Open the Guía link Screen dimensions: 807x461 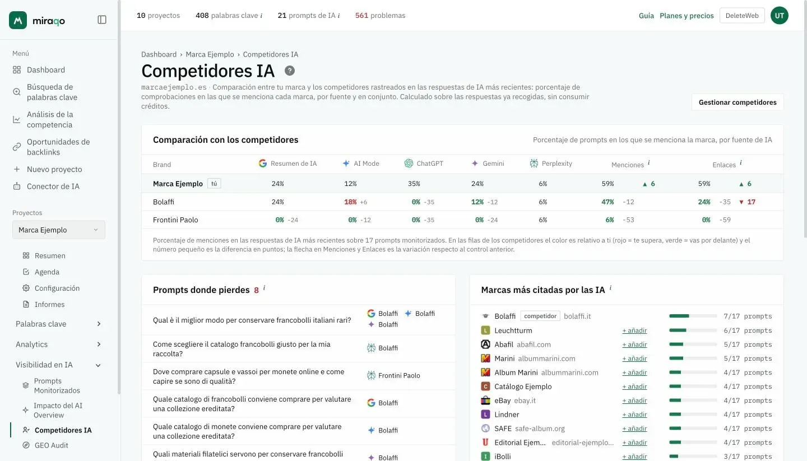(646, 16)
